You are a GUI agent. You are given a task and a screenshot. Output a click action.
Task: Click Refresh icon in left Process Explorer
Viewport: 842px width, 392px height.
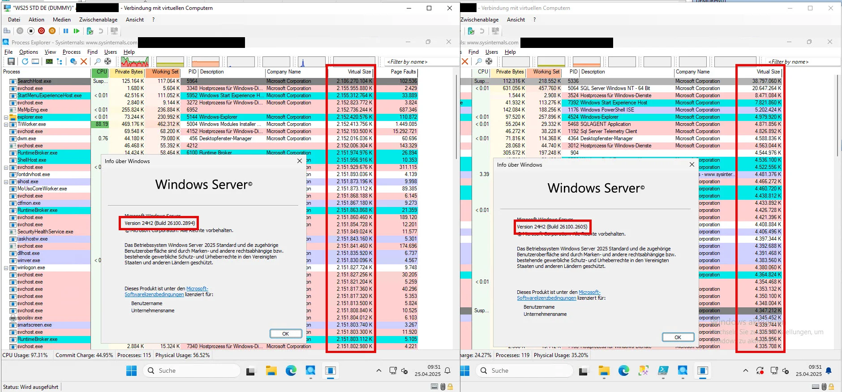[x=25, y=61]
